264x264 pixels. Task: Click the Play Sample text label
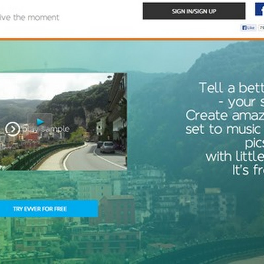coord(46,129)
